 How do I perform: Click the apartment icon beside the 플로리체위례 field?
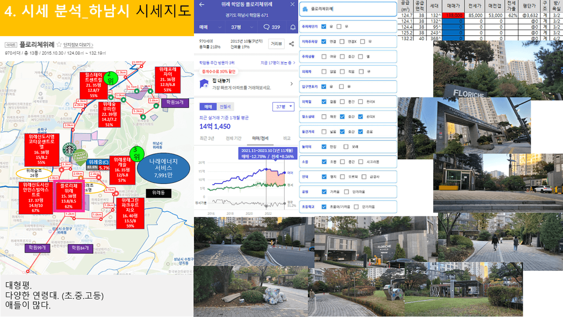(x=306, y=9)
